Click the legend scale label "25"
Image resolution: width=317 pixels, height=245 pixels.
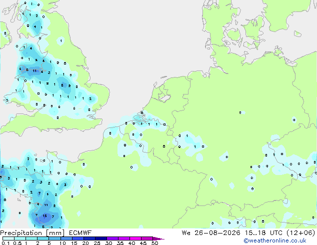click(97, 243)
